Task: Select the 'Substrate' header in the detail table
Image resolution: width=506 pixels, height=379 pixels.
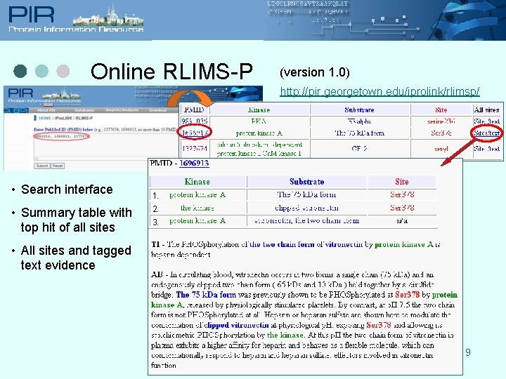Action: tap(306, 182)
